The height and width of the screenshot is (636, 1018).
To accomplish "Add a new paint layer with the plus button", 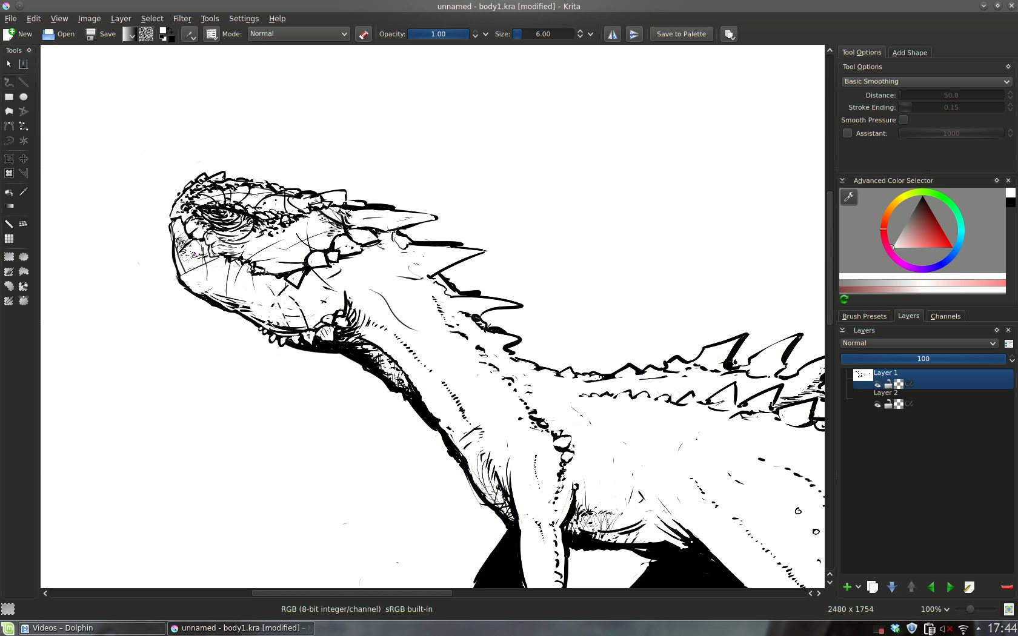I will coord(848,587).
